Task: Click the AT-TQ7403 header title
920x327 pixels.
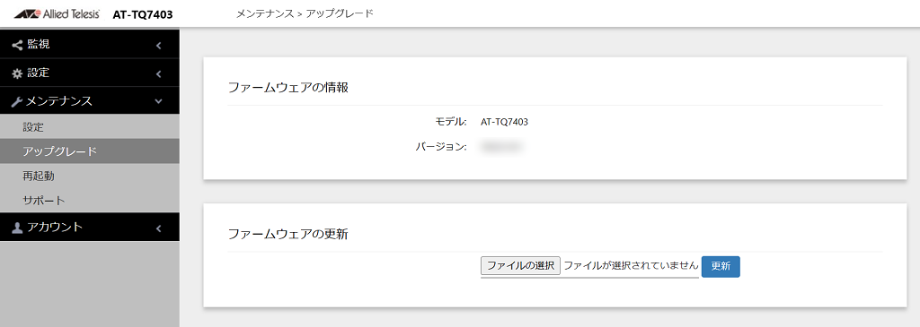Action: (x=143, y=14)
